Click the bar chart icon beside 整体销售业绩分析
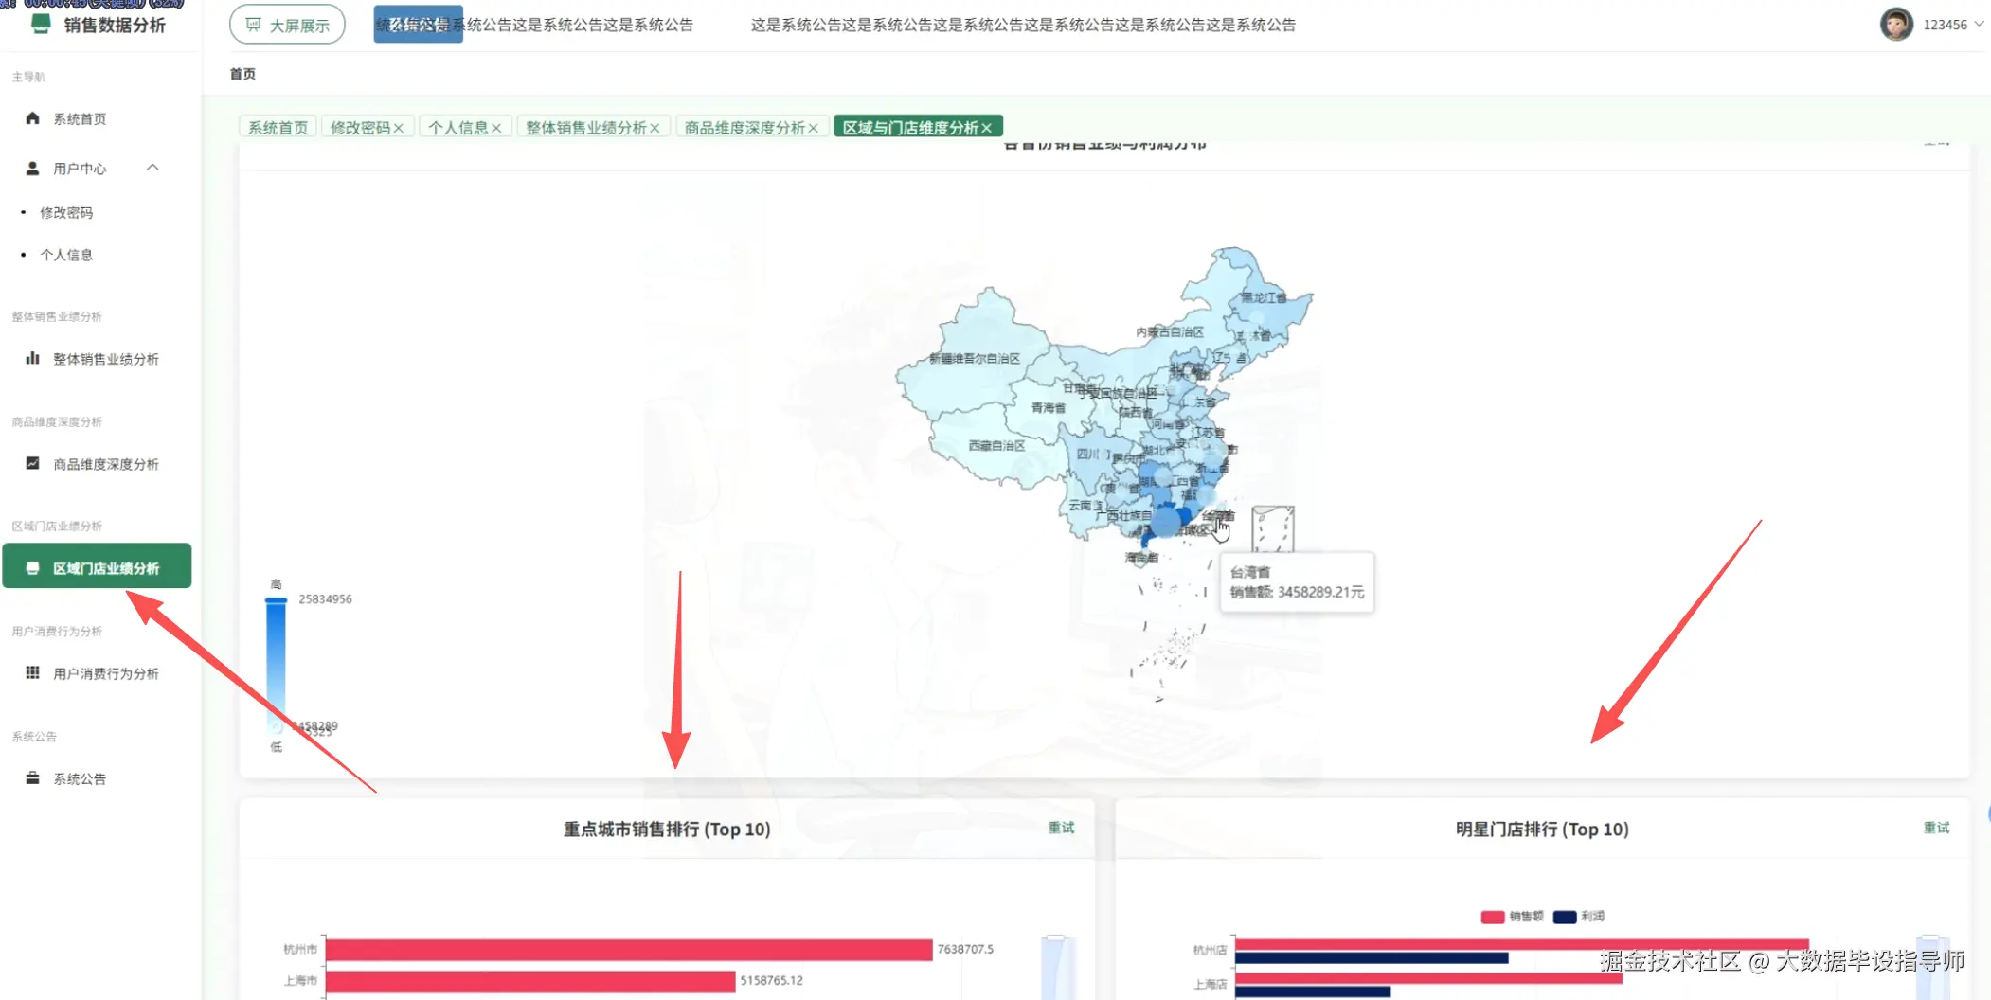 tap(32, 358)
